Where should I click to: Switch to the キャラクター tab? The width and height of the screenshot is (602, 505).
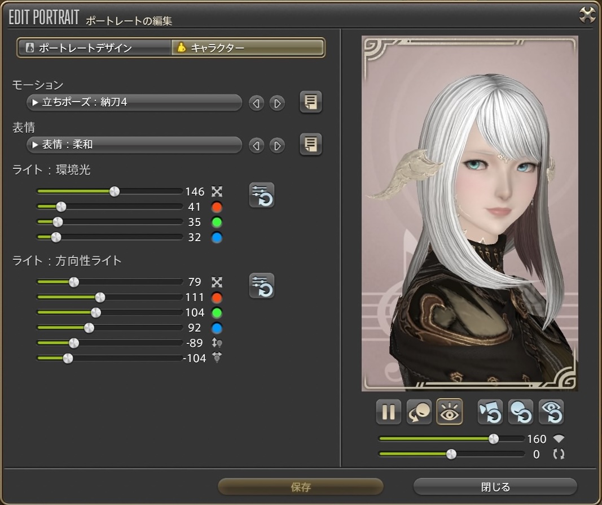(x=248, y=48)
